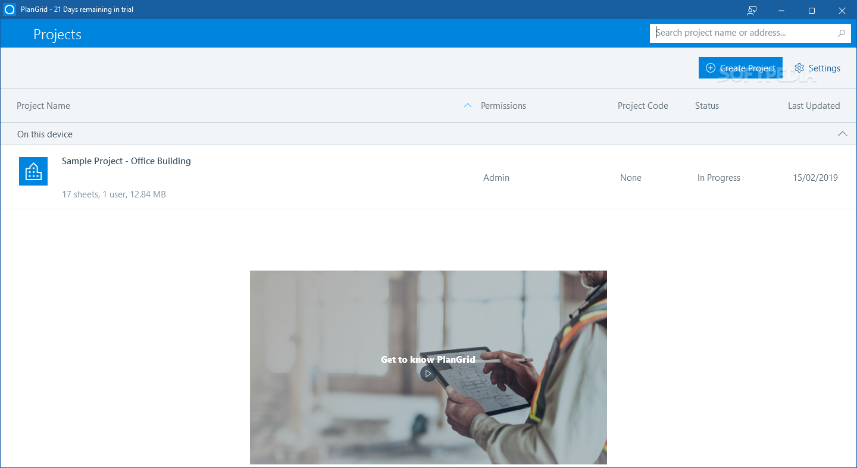The height and width of the screenshot is (468, 857).
Task: Sort by Status column
Action: tap(707, 106)
